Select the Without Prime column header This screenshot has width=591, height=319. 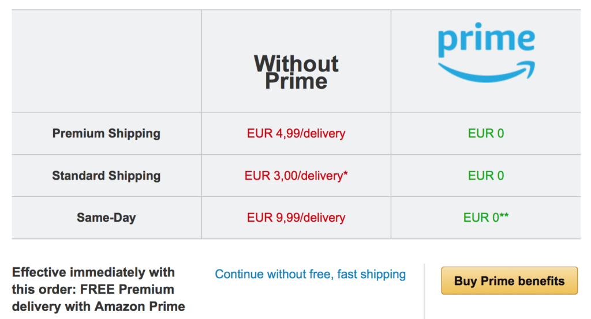[296, 71]
